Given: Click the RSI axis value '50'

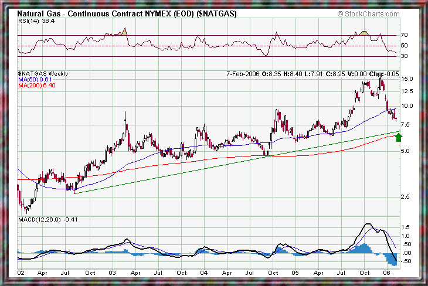Looking at the screenshot, I should pyautogui.click(x=404, y=46).
